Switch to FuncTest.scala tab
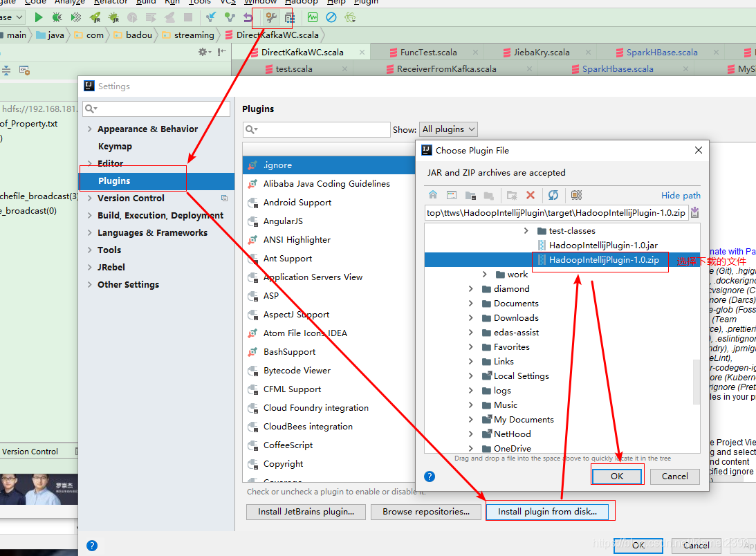The height and width of the screenshot is (556, 756). pyautogui.click(x=428, y=52)
